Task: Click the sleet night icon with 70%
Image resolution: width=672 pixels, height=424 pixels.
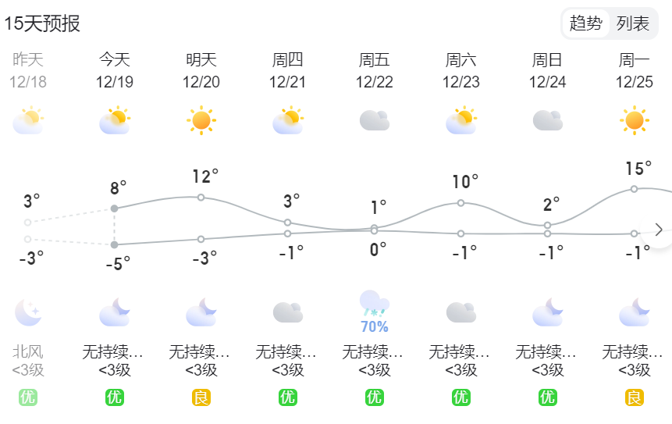Action: coord(374,312)
